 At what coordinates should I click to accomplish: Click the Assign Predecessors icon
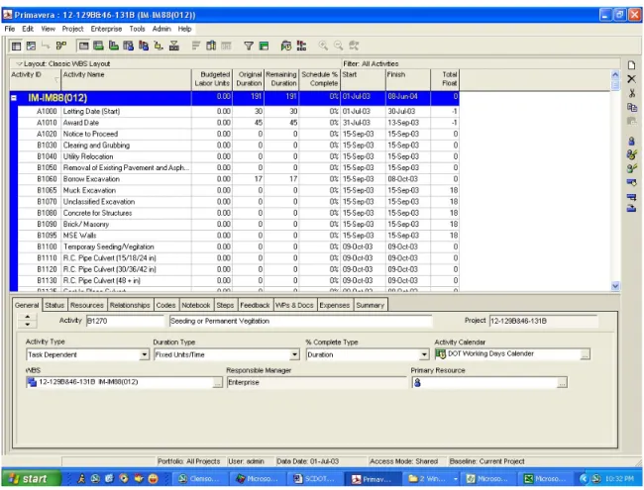632,197
